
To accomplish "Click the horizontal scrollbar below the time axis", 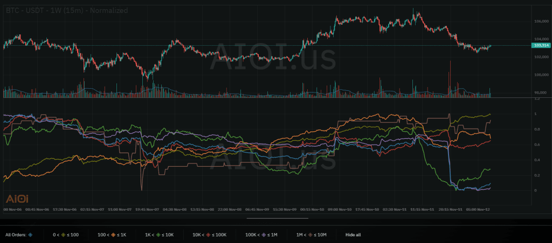I will (277, 218).
